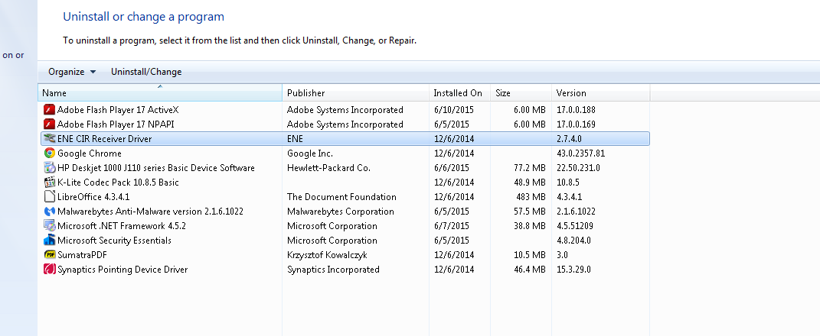
Task: Click Malwarebytes Corporation publisher cell
Action: pyautogui.click(x=341, y=212)
